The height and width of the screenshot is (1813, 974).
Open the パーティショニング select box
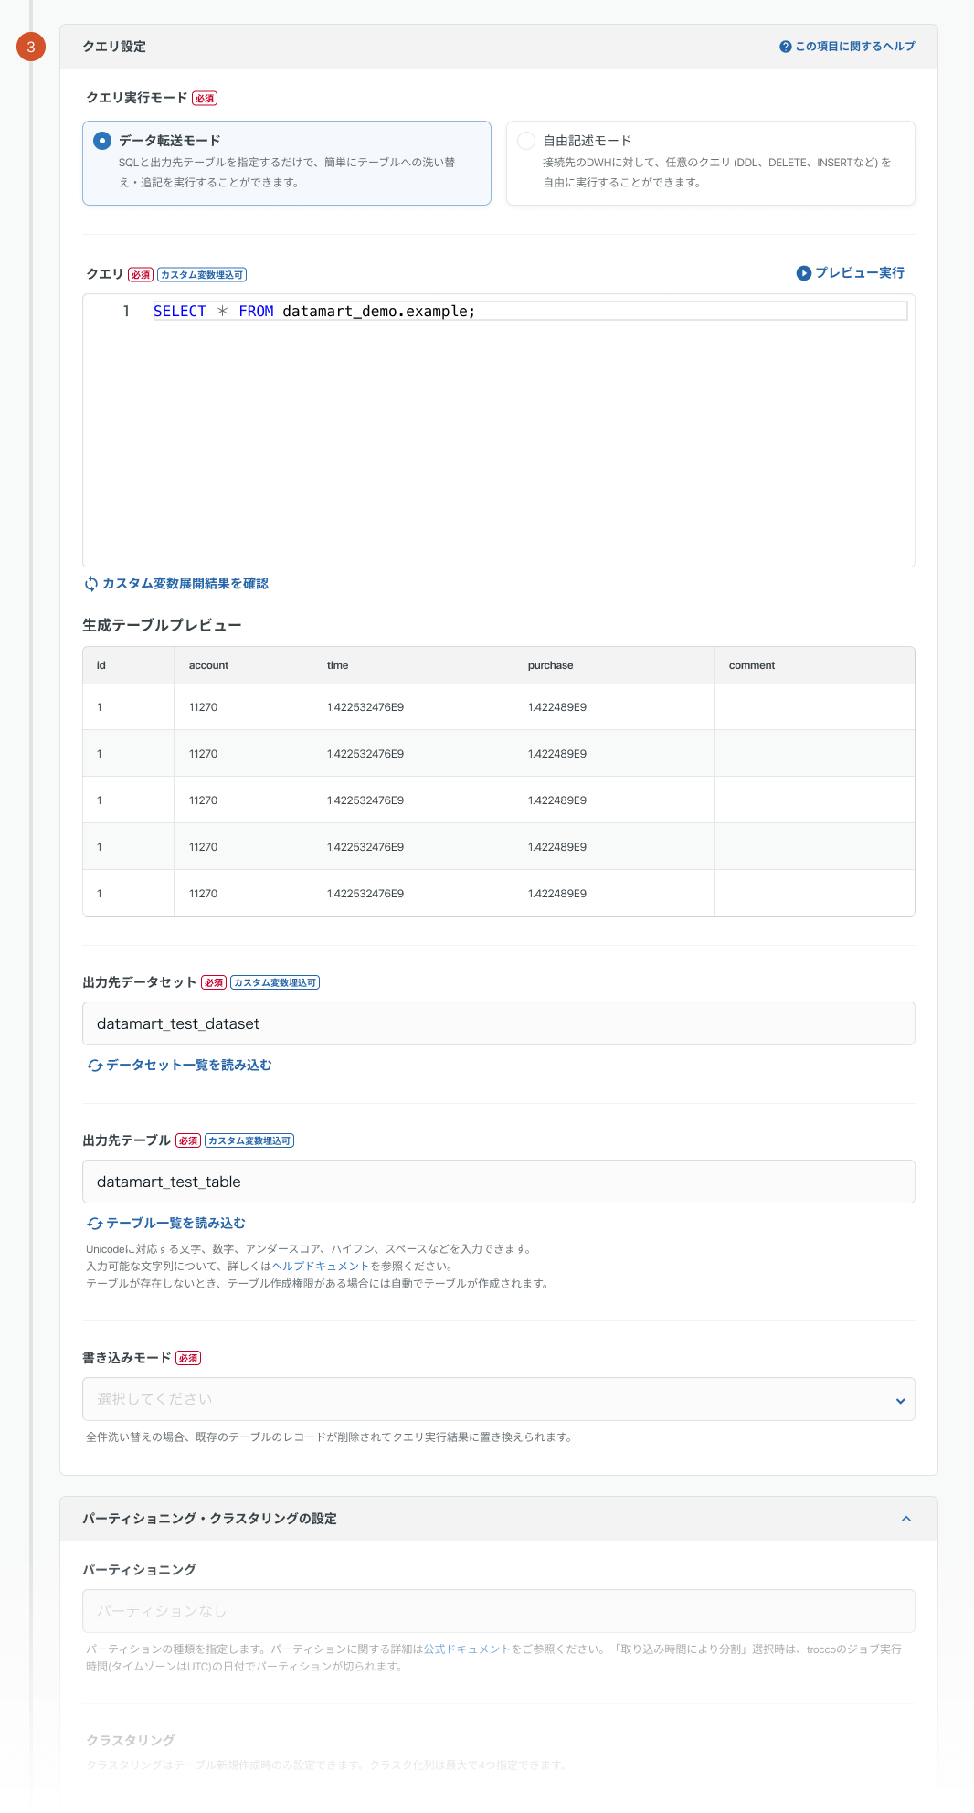[498, 1611]
